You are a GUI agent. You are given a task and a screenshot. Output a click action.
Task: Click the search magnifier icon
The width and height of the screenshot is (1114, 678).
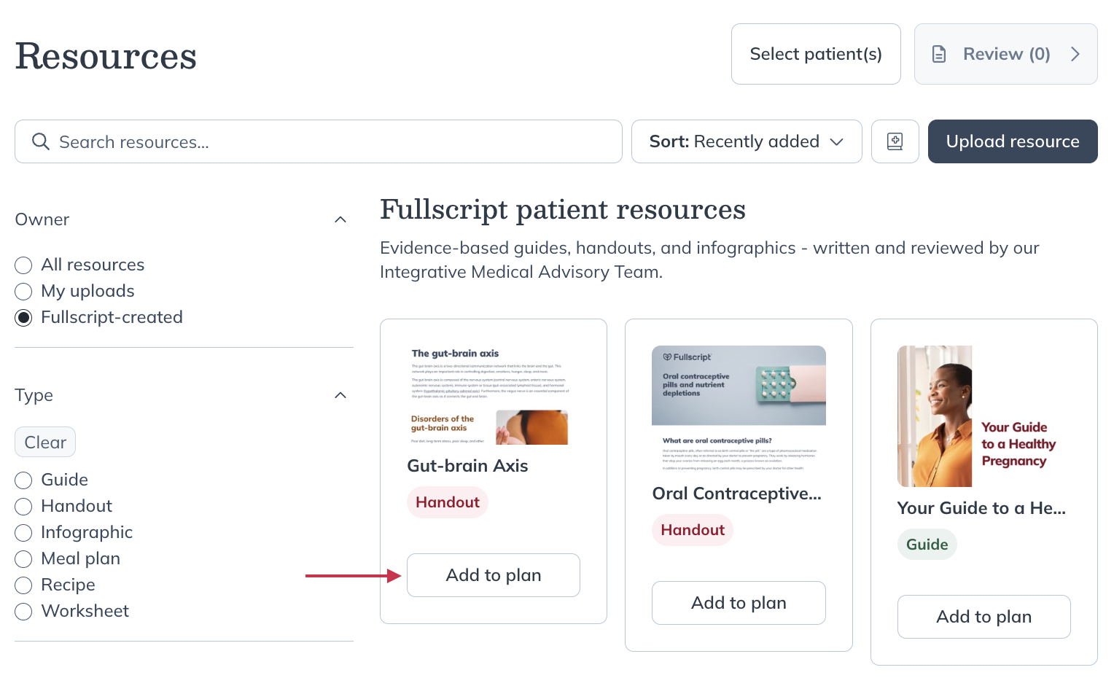[x=40, y=141]
